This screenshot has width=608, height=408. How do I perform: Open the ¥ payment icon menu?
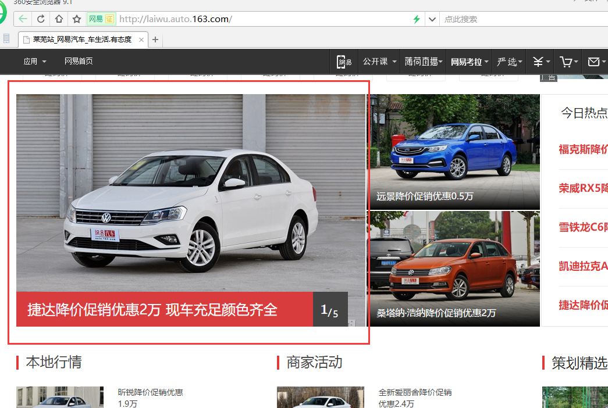[x=540, y=62]
